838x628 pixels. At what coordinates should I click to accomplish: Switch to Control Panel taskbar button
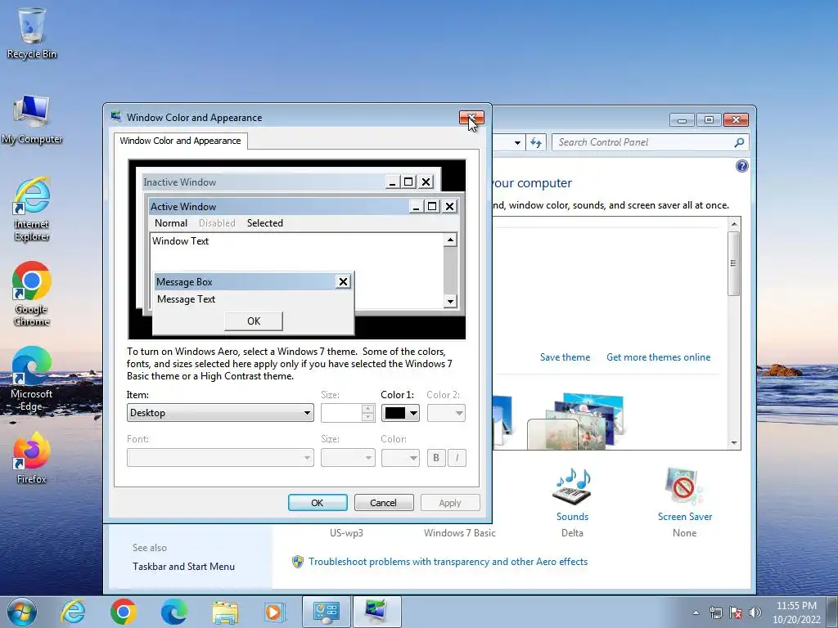(327, 612)
